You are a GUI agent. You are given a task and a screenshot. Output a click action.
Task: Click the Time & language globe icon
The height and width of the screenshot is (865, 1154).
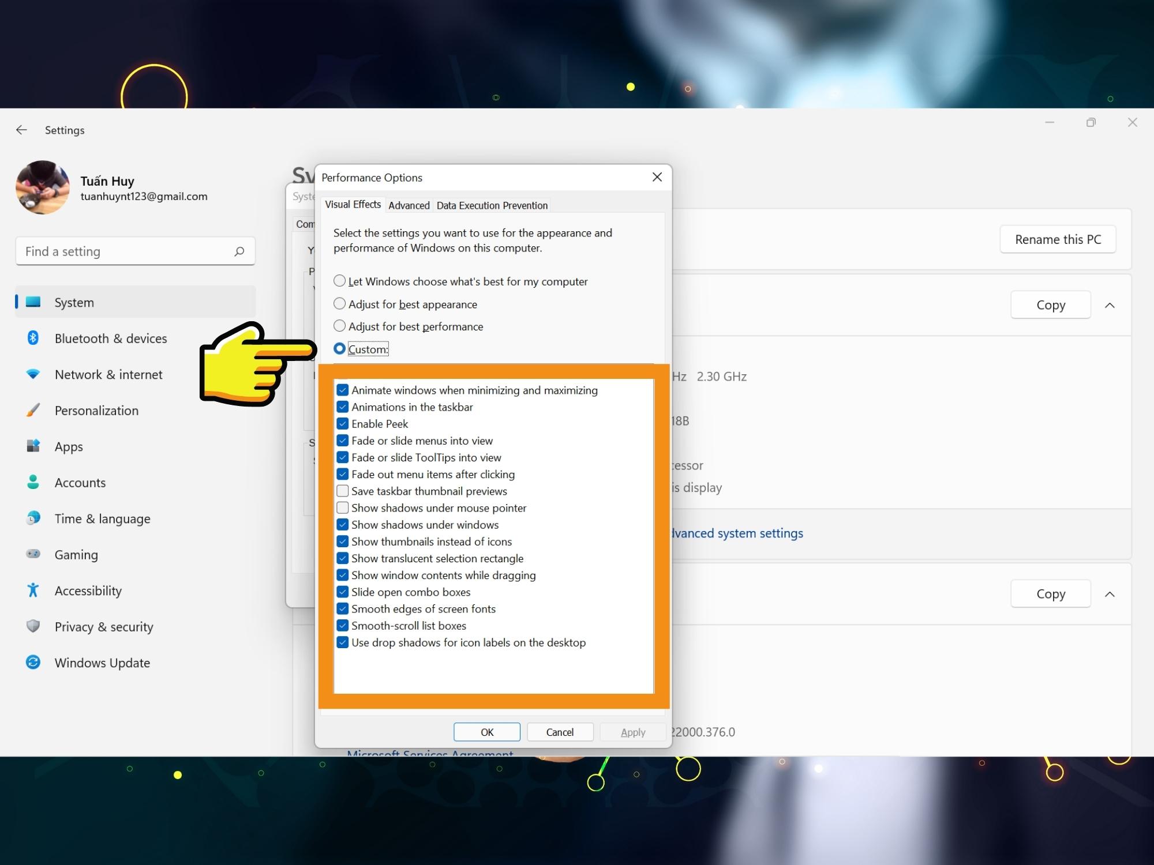[x=33, y=518]
